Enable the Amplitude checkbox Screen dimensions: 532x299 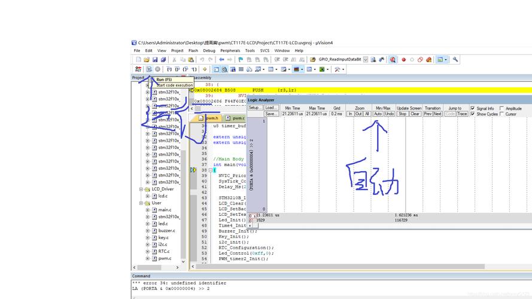[x=502, y=108]
